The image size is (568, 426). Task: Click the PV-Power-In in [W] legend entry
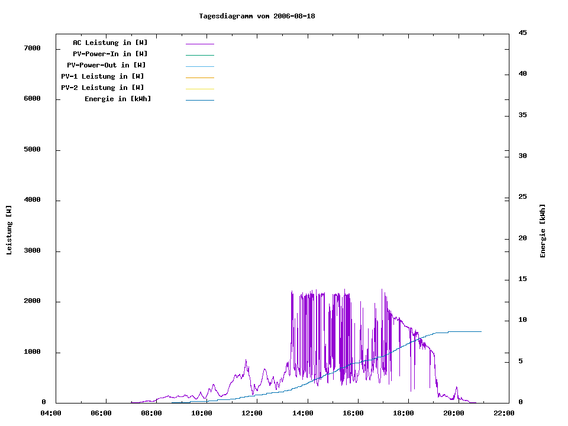click(110, 54)
